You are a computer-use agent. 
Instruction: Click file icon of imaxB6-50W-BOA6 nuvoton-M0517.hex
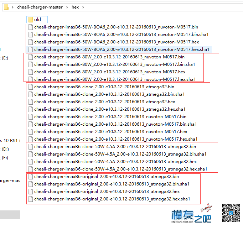click(x=31, y=42)
